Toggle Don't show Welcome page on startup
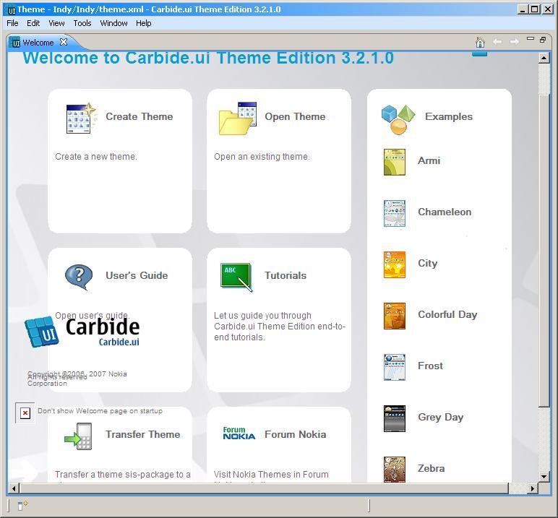The image size is (558, 518). 25,413
